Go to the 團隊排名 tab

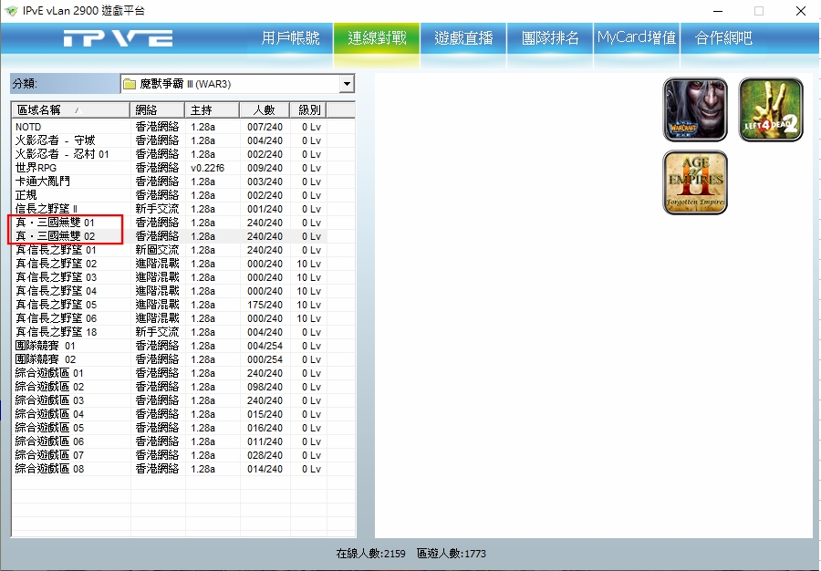coord(550,38)
